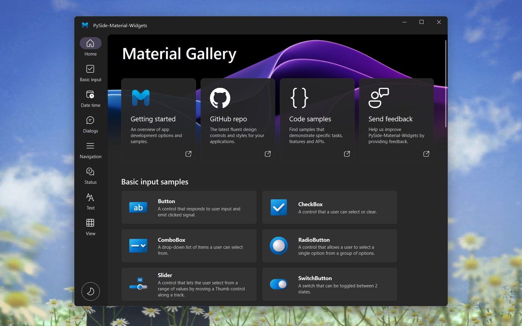Select the 'RadioButton' sample title

point(314,240)
